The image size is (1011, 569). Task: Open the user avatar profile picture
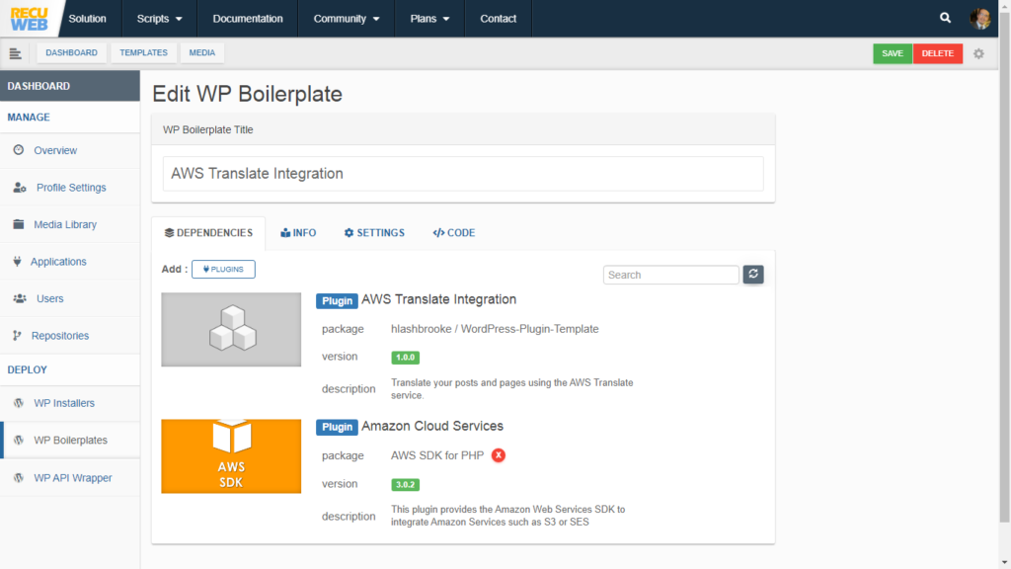[x=980, y=18]
